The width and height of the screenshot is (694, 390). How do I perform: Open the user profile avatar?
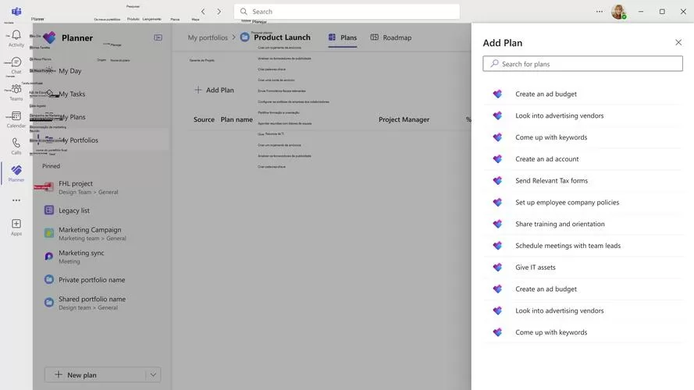click(619, 12)
